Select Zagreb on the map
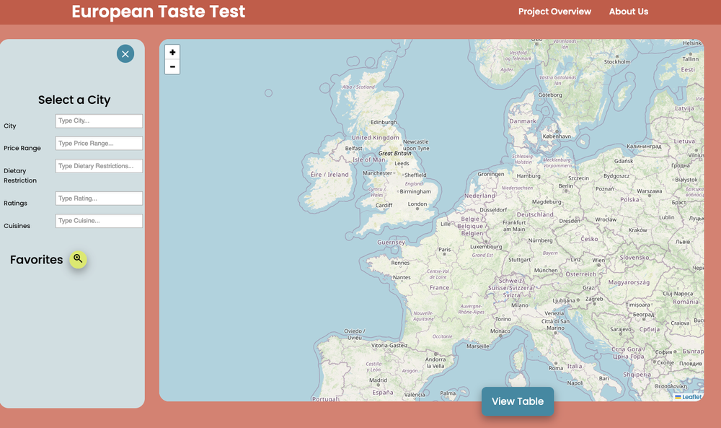721x428 pixels. 594,299
